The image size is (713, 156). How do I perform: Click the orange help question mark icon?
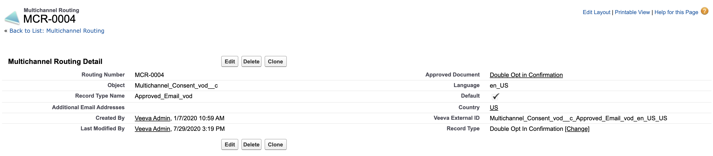tap(704, 11)
